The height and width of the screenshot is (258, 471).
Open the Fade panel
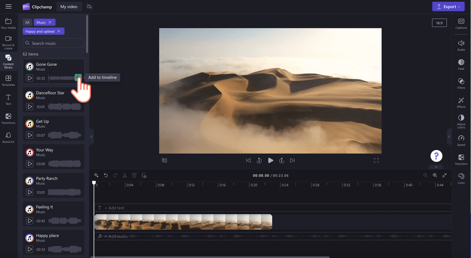coord(461,64)
